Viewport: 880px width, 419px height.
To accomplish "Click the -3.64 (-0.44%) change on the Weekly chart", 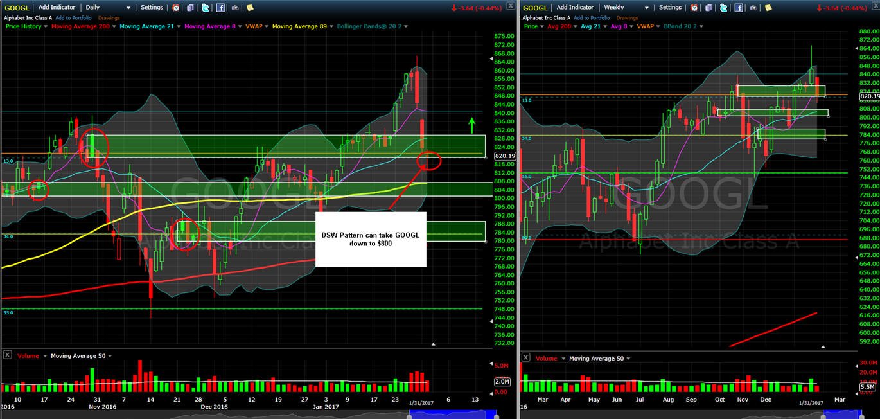I will pos(843,8).
